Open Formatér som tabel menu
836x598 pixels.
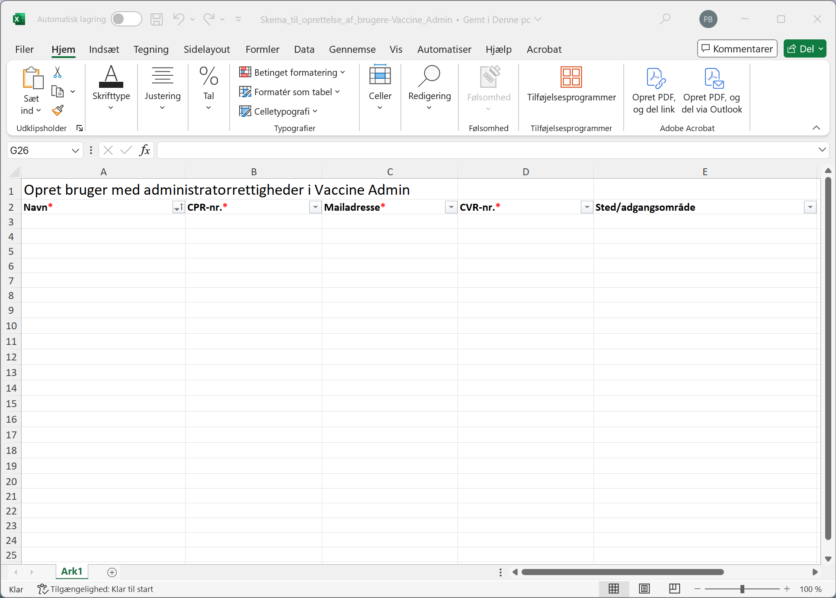(x=290, y=92)
